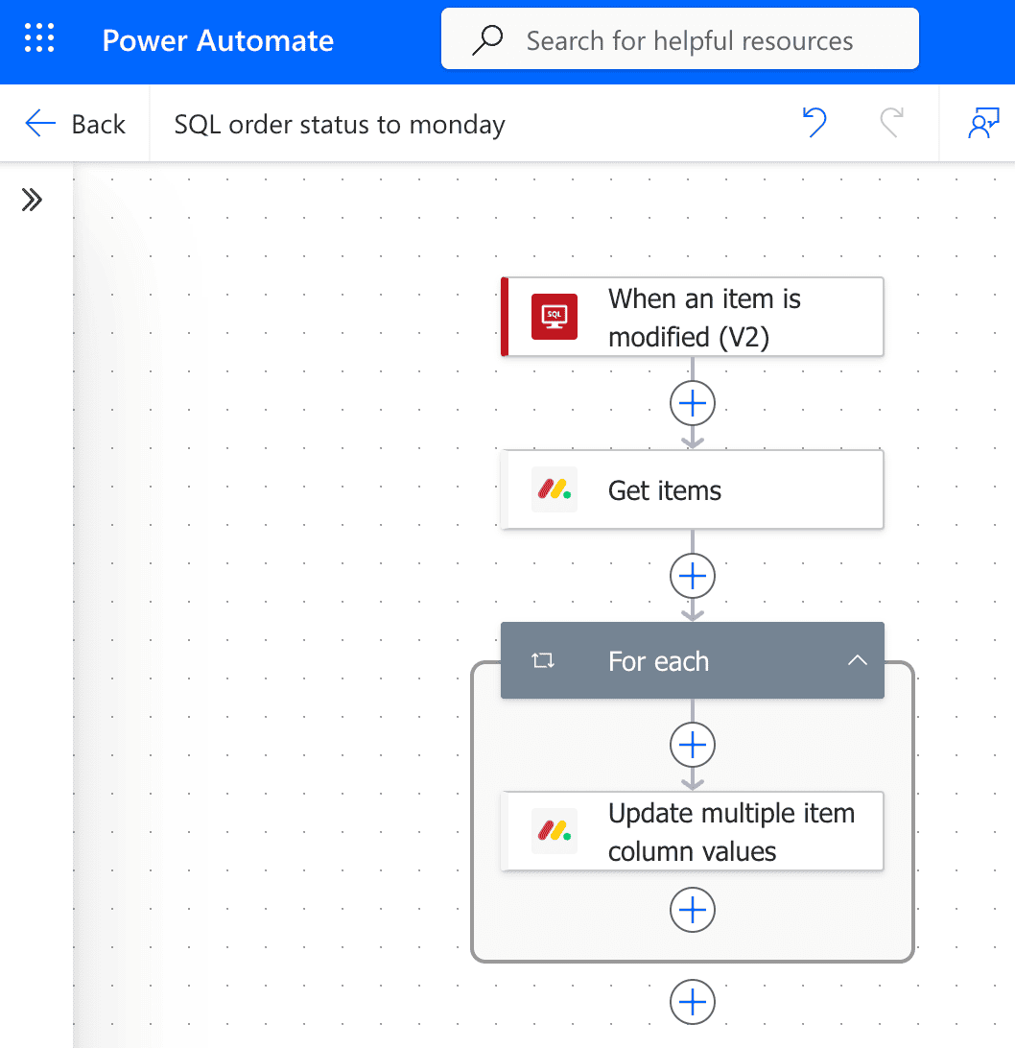Add a new step below the For each loop

click(x=693, y=1002)
